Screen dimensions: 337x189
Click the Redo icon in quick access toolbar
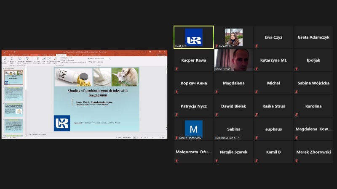pos(11,52)
